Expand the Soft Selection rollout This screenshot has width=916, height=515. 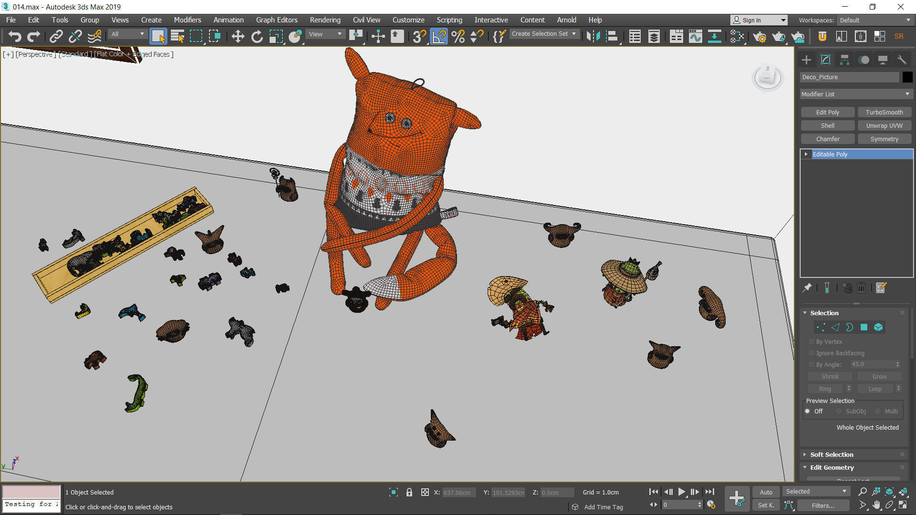[x=832, y=454]
